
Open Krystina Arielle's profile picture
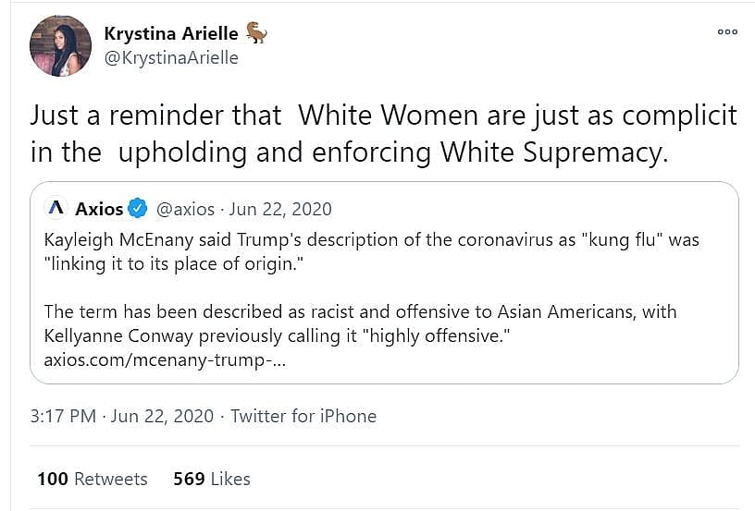pyautogui.click(x=60, y=45)
